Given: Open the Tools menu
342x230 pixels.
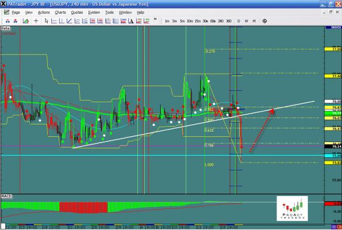Looking at the screenshot, I should (x=109, y=12).
